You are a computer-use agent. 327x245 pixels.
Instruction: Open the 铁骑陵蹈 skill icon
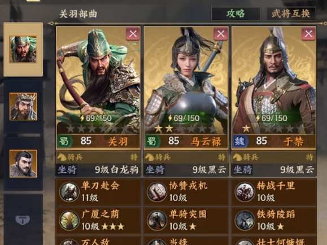pos(245,221)
